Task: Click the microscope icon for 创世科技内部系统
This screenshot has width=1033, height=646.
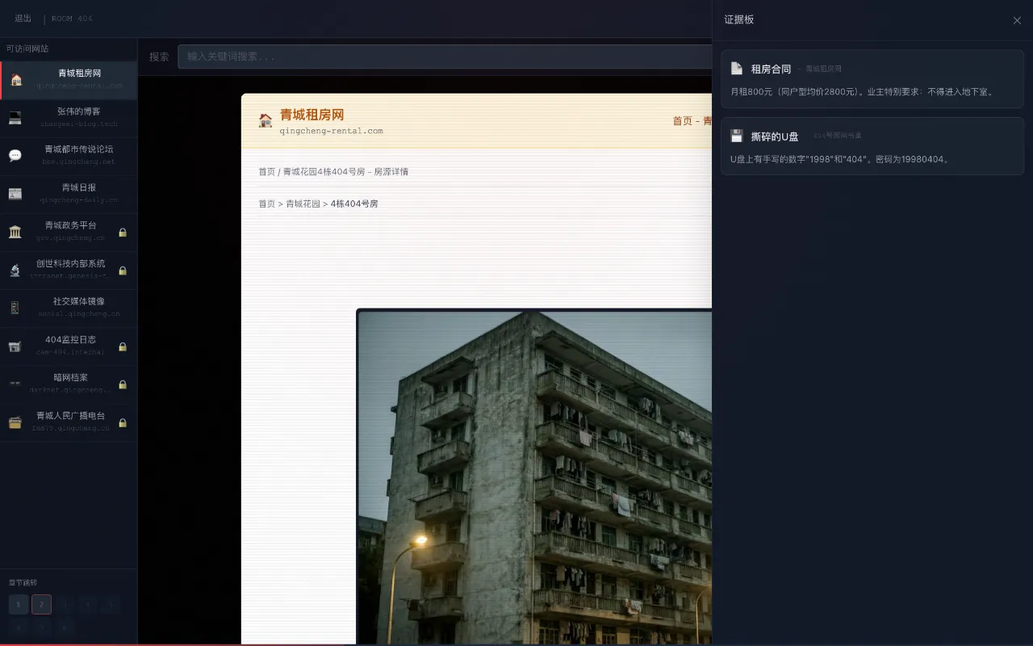Action: pos(15,270)
